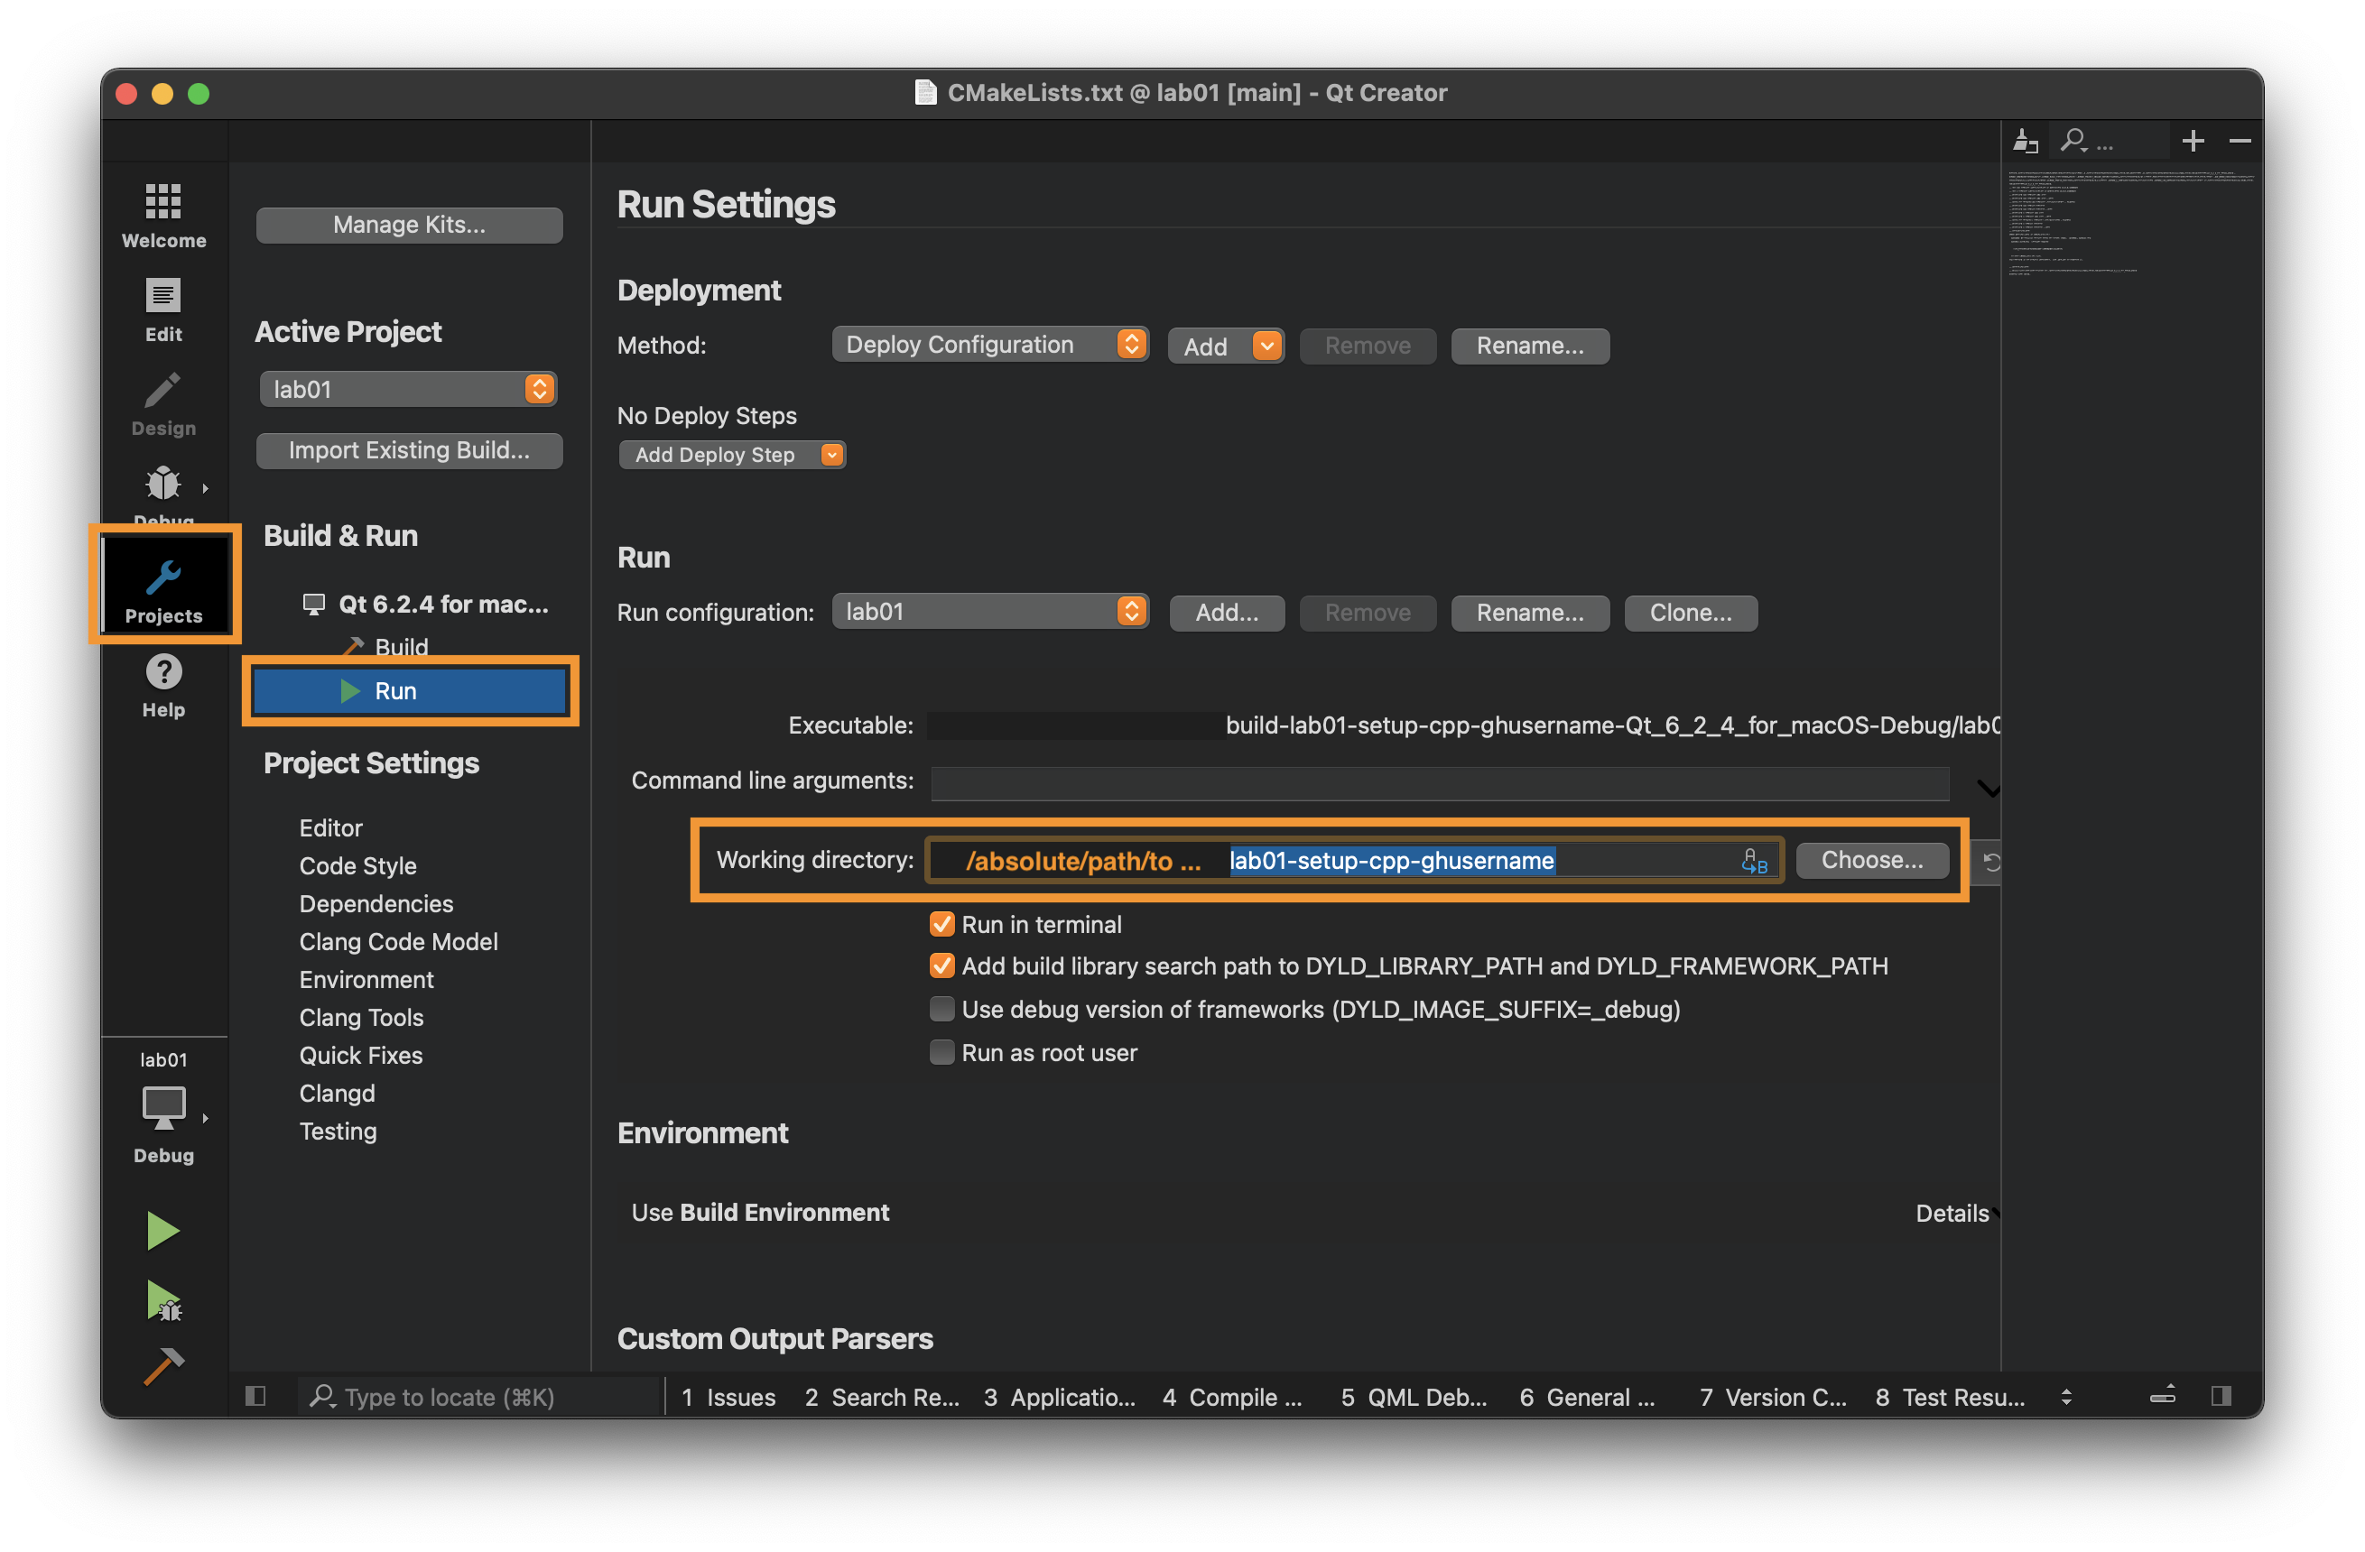Image resolution: width=2365 pixels, height=1552 pixels.
Task: Toggle Run in terminal checkbox
Action: pyautogui.click(x=941, y=924)
